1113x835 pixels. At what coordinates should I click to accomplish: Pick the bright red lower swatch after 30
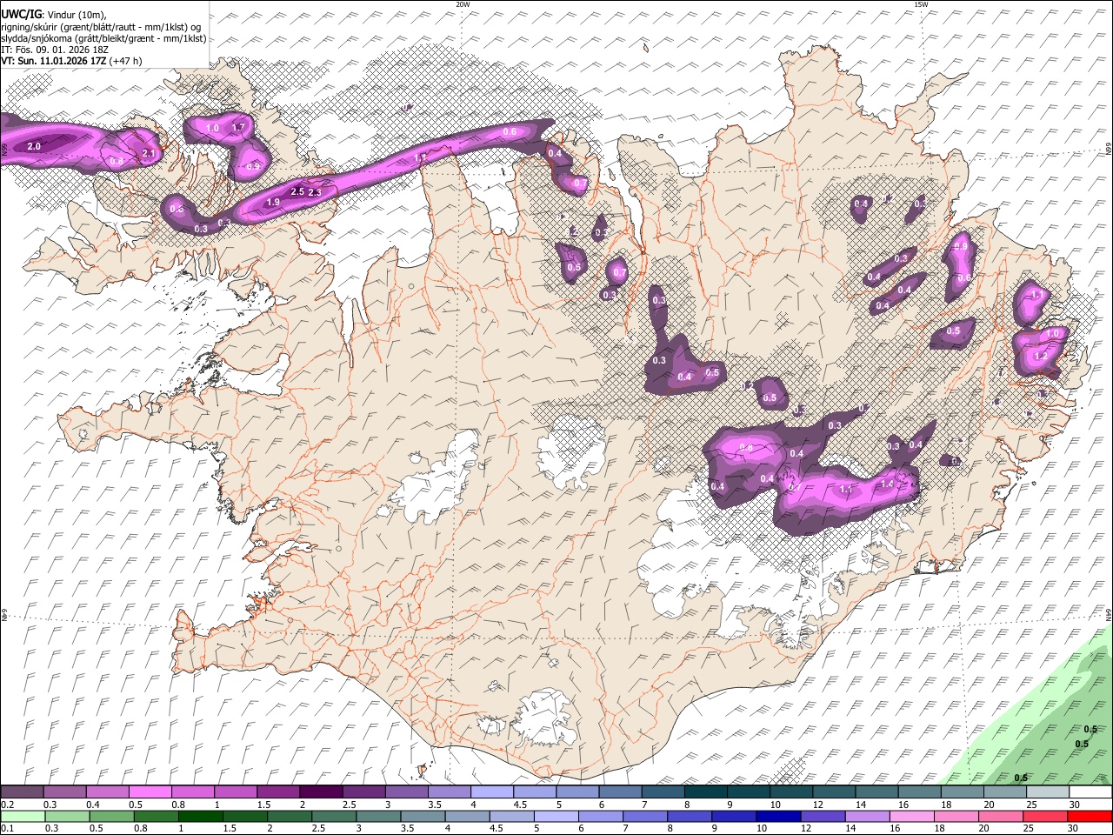[x=1089, y=817]
